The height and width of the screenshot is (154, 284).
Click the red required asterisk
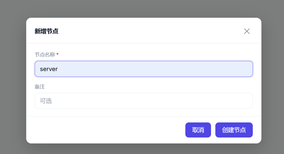57,54
